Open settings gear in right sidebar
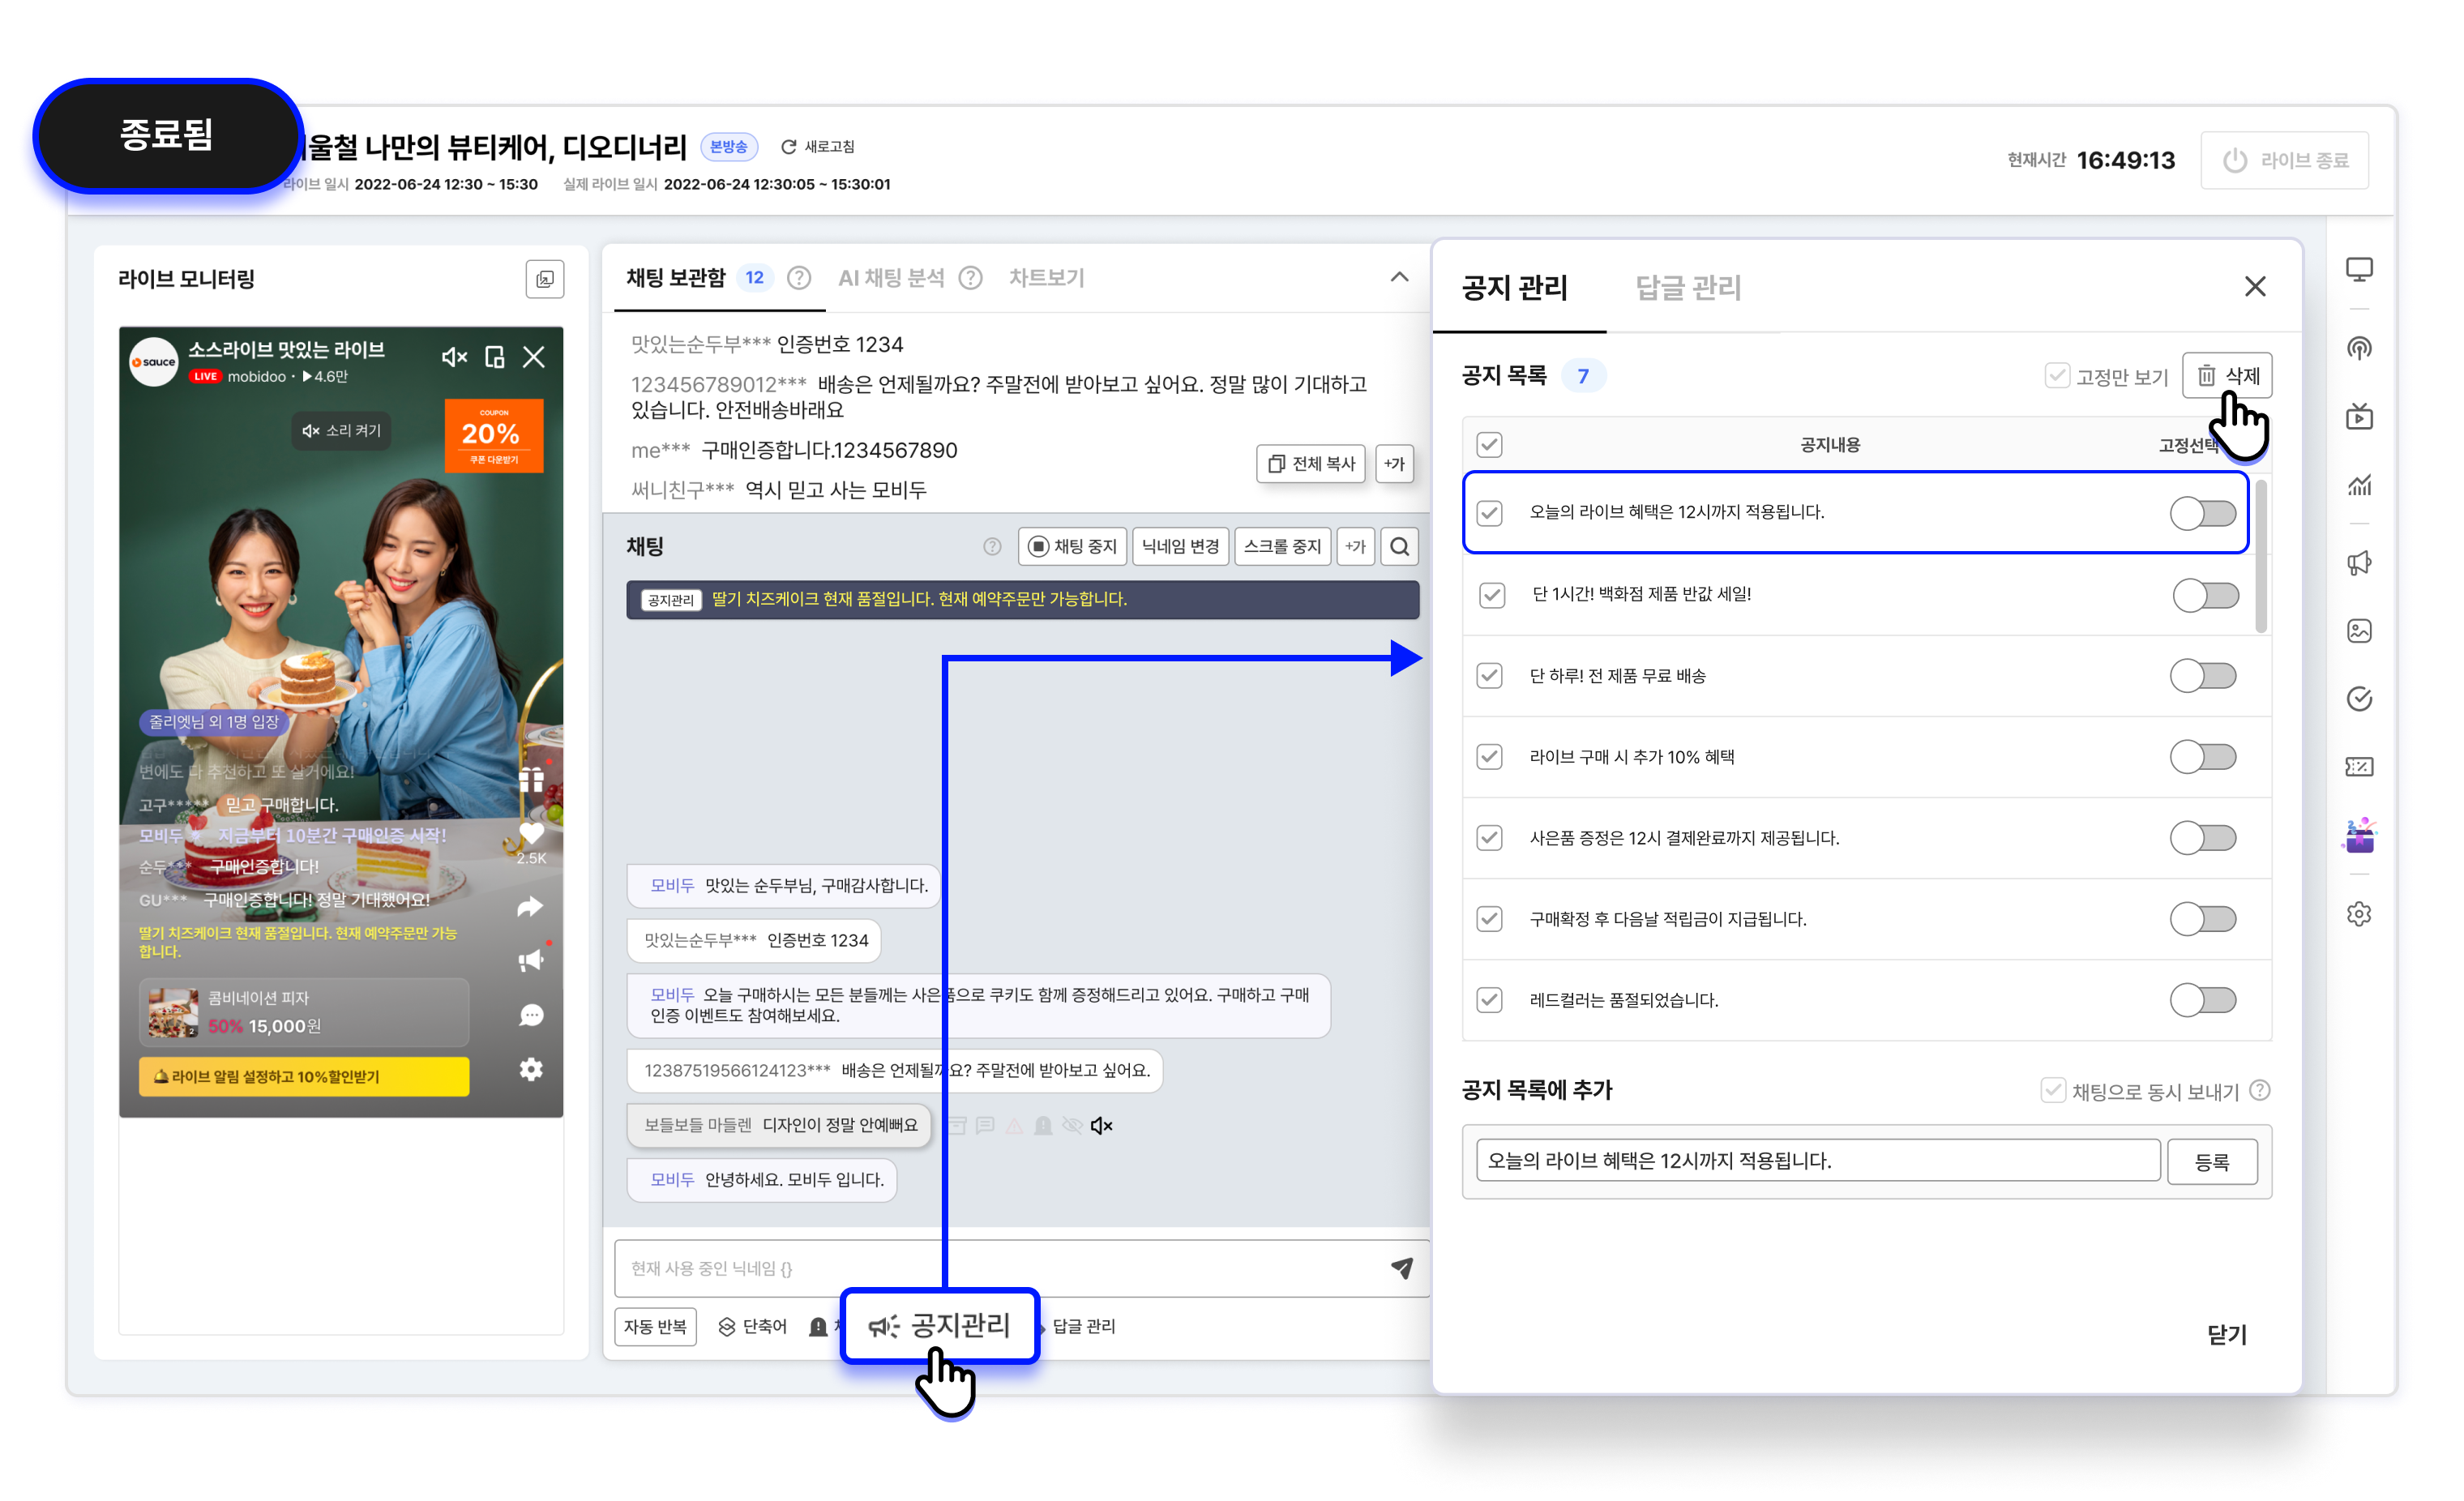Viewport: 2464px width, 1501px height. click(2359, 913)
